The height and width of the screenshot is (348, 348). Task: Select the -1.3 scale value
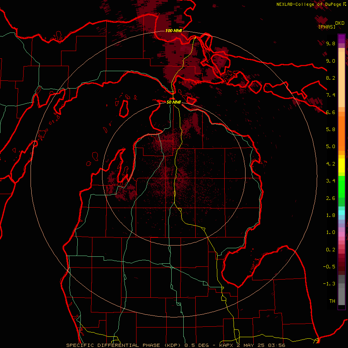pyautogui.click(x=329, y=284)
